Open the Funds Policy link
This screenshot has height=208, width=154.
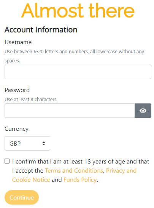click(x=80, y=180)
